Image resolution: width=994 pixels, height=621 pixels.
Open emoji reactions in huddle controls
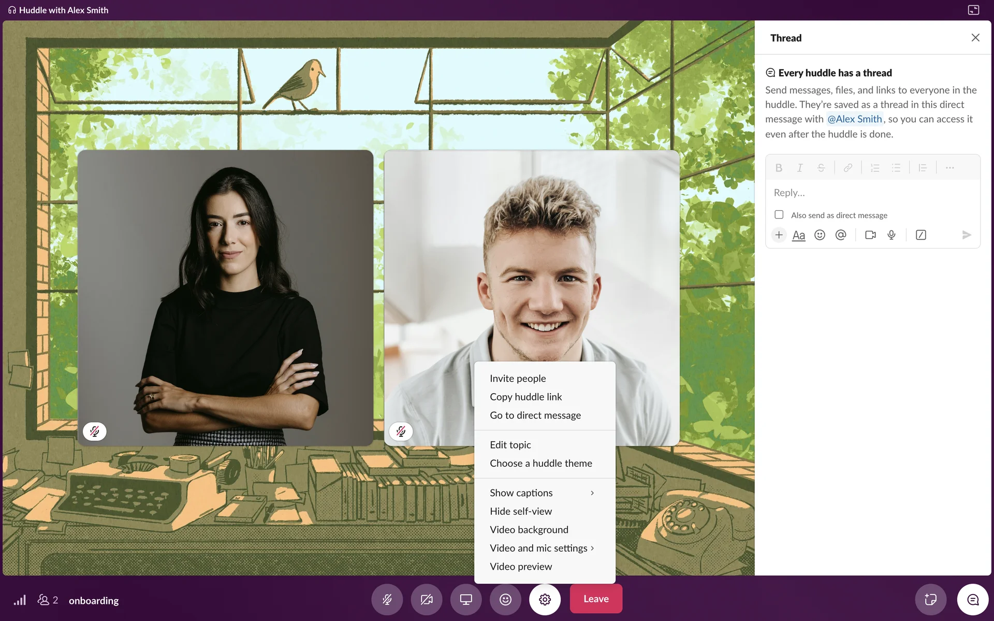click(505, 599)
